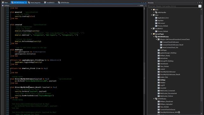Switch to the Main code tab
This screenshot has width=204, height=115.
click(x=5, y=3)
